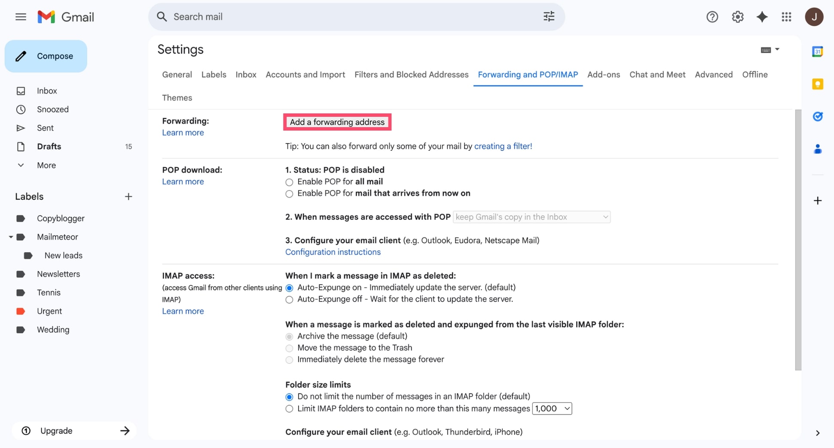The width and height of the screenshot is (834, 448).
Task: Click the search mail magnifier icon
Action: [x=162, y=16]
